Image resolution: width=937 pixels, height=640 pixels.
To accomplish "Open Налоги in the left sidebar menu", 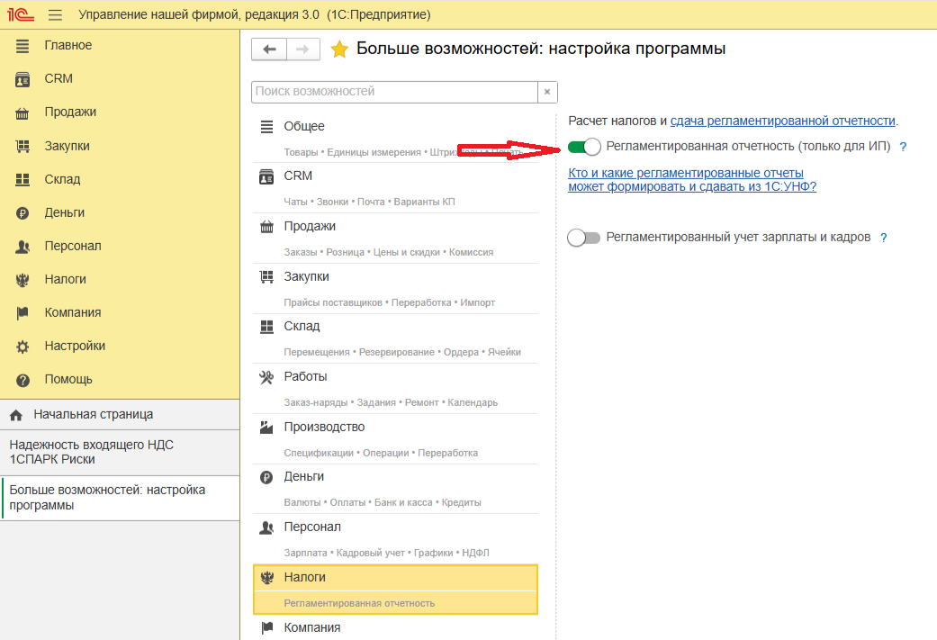I will pyautogui.click(x=65, y=279).
